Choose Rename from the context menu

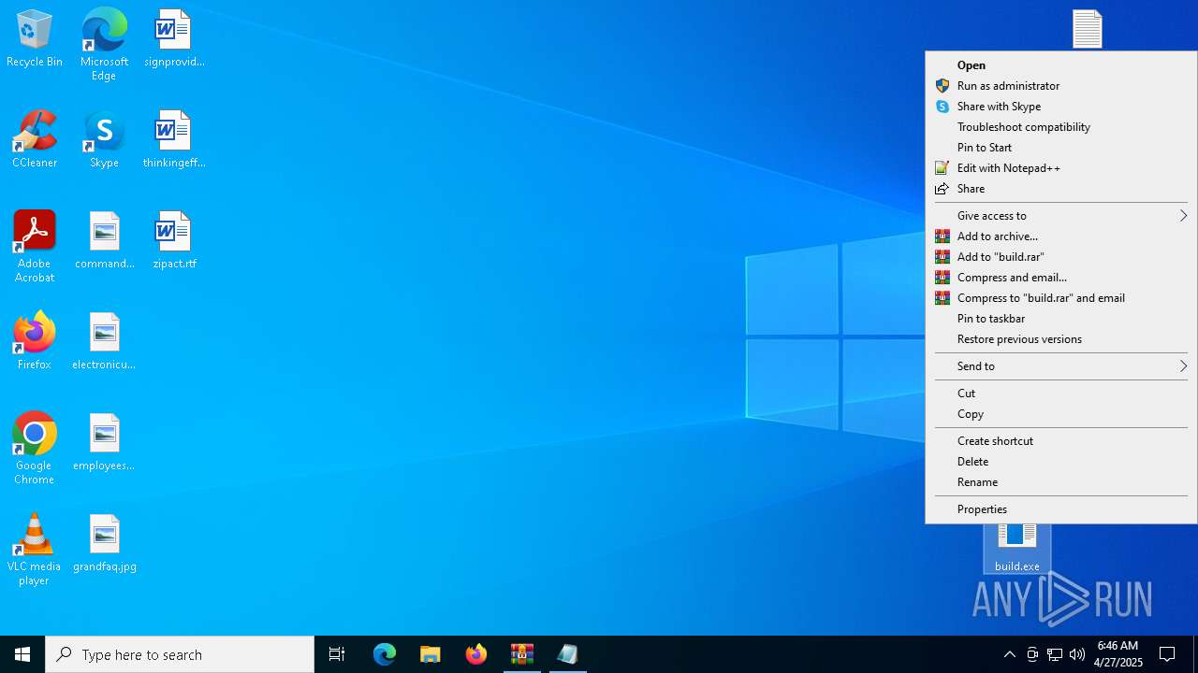pos(1061,482)
